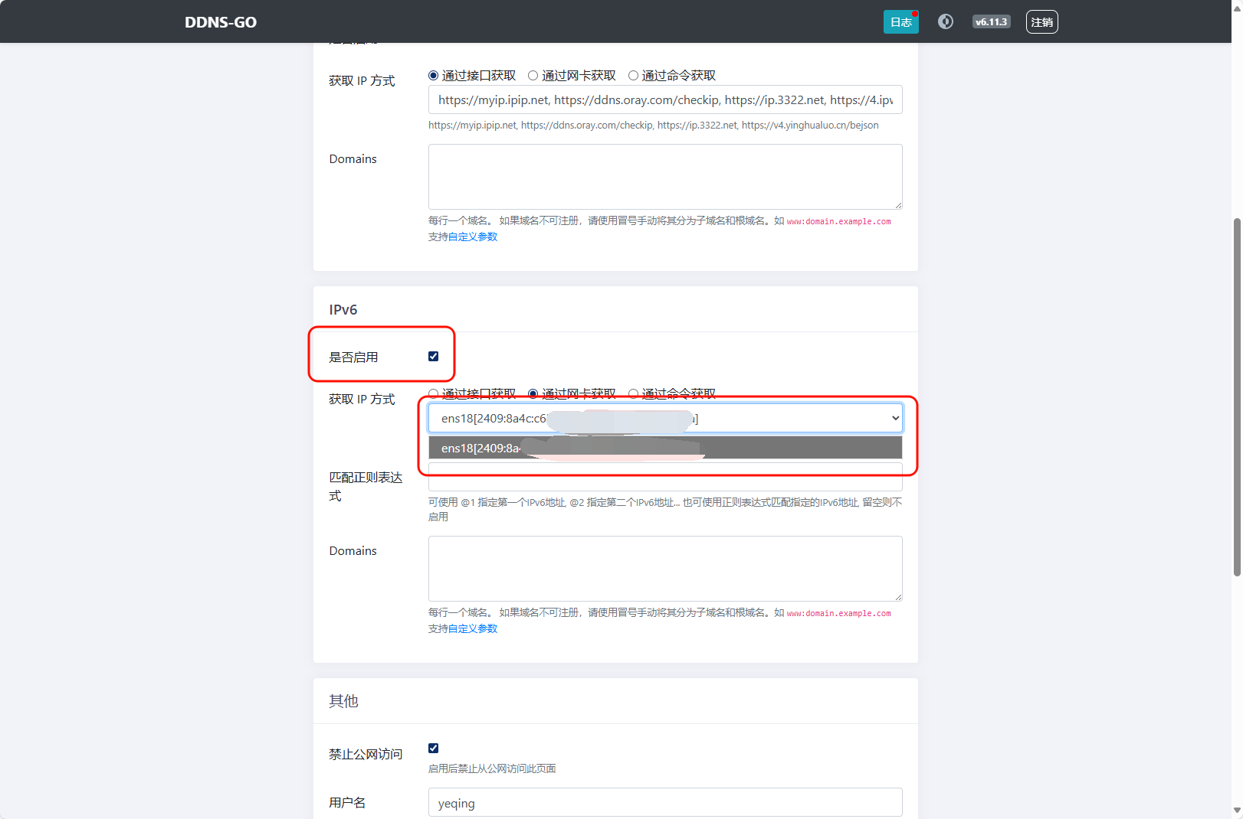
Task: Click the IPv4 URL list input field
Action: point(664,100)
